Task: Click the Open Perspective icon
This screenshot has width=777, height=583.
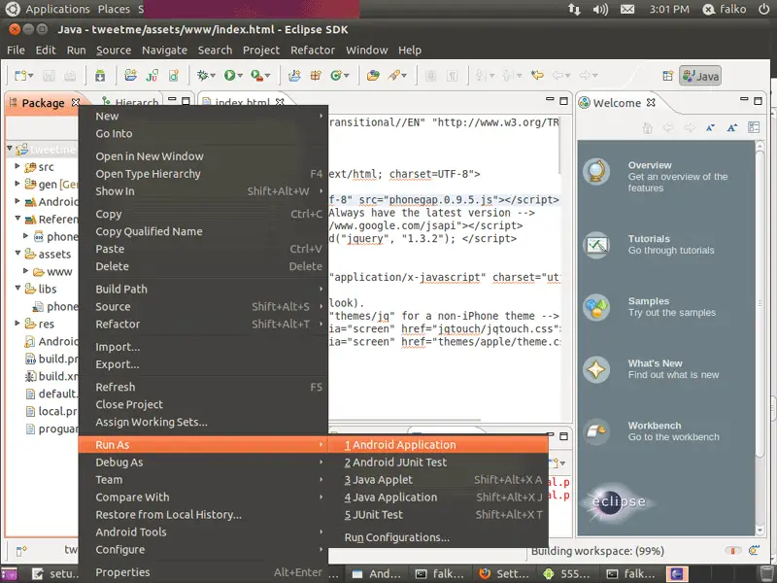Action: pos(668,76)
